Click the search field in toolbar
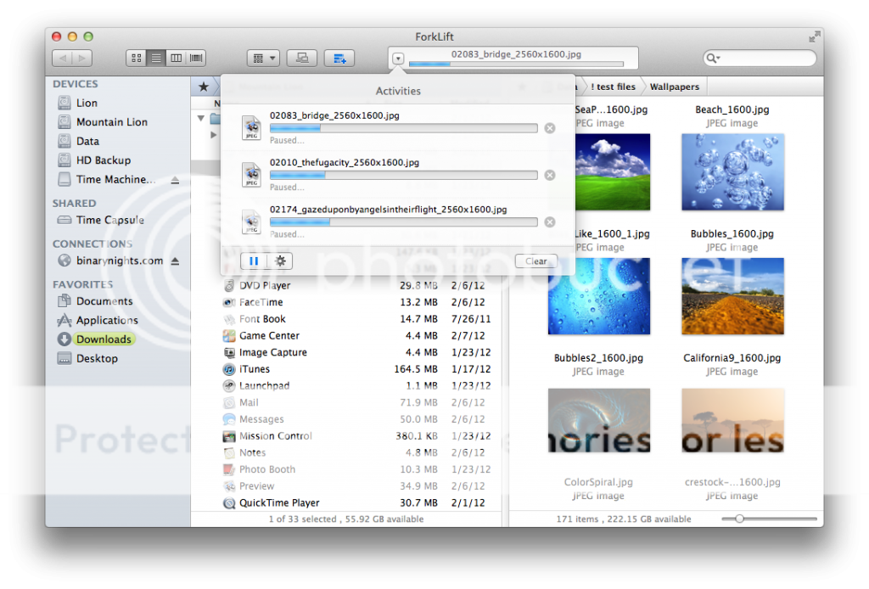The height and width of the screenshot is (589, 869). (x=764, y=58)
